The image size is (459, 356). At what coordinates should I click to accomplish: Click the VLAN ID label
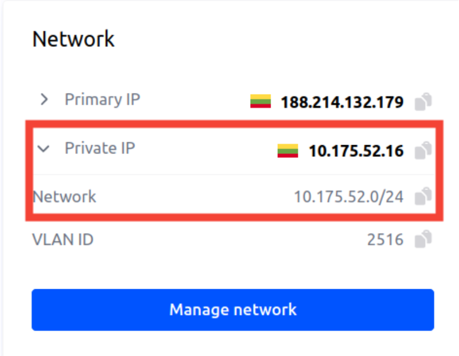tap(63, 240)
